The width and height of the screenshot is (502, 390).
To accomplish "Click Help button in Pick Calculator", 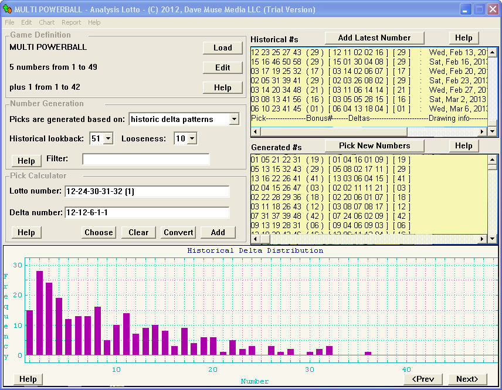I will click(x=26, y=232).
